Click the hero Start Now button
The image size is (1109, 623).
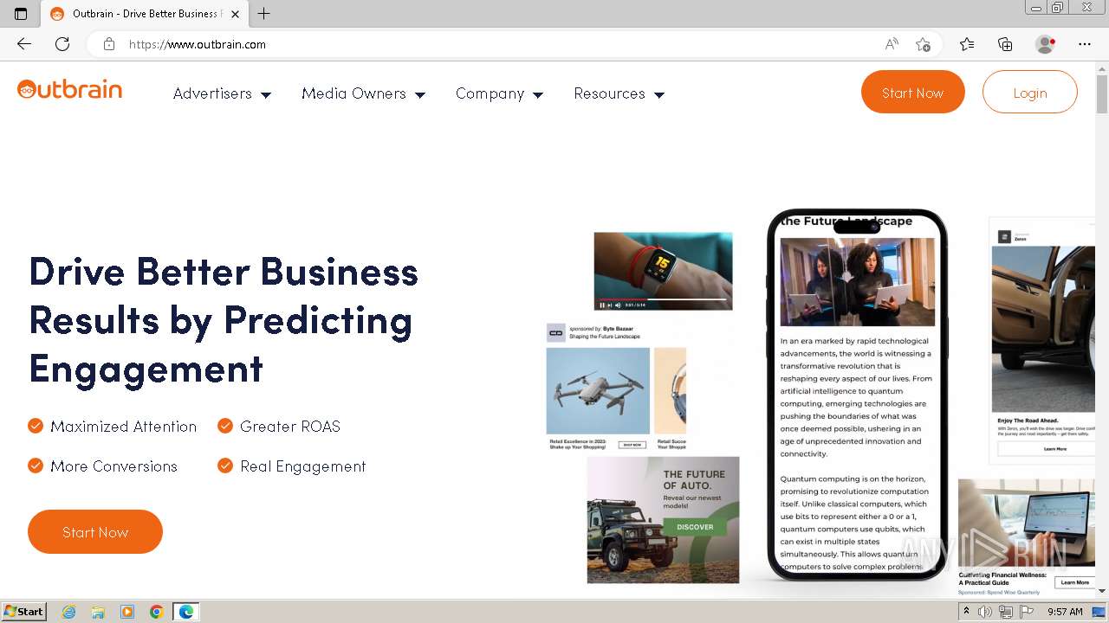tap(95, 531)
